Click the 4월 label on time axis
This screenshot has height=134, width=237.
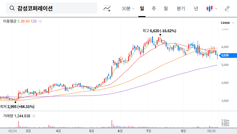point(58,131)
